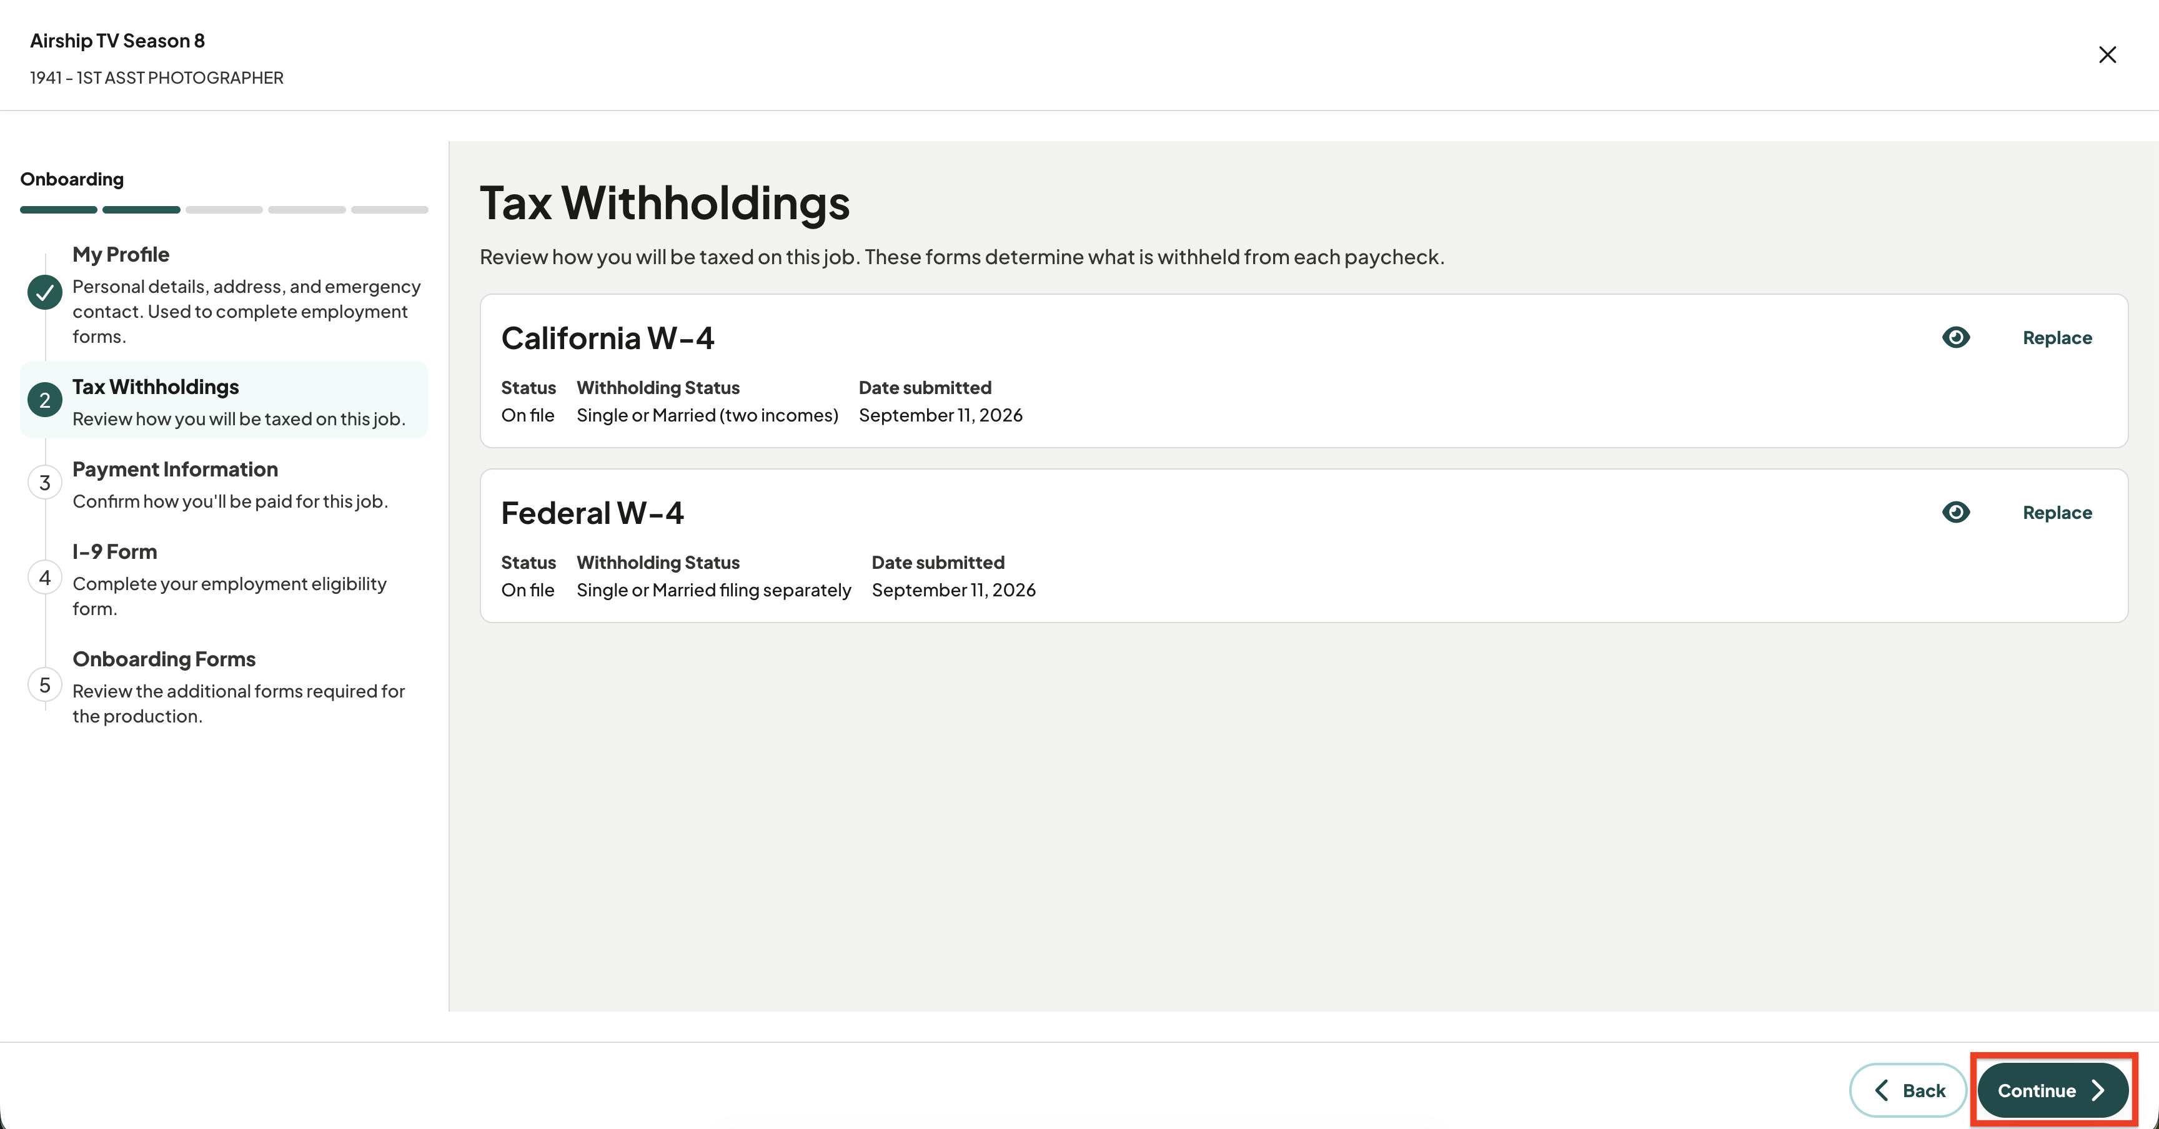Screen dimensions: 2159x1129
Task: Replace the Federal W-4 form
Action: coord(2057,513)
